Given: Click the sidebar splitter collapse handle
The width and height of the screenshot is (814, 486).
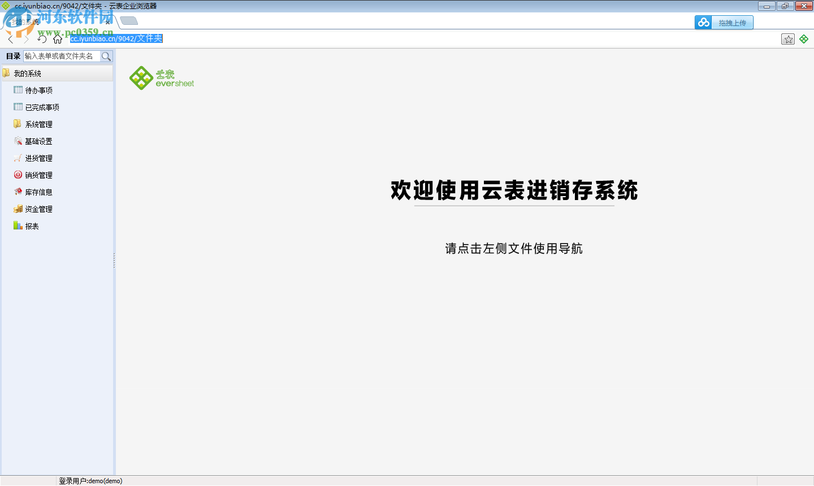Looking at the screenshot, I should 114,261.
